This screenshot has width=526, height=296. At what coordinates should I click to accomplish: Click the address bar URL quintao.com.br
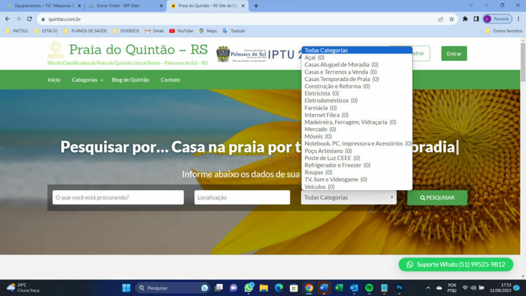tap(65, 19)
